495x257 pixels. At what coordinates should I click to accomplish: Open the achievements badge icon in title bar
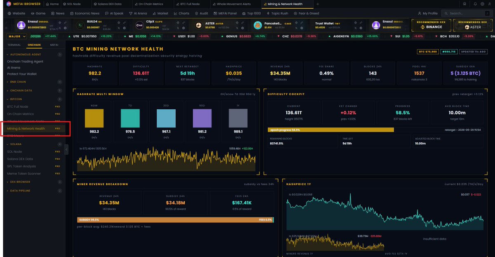point(465,4)
